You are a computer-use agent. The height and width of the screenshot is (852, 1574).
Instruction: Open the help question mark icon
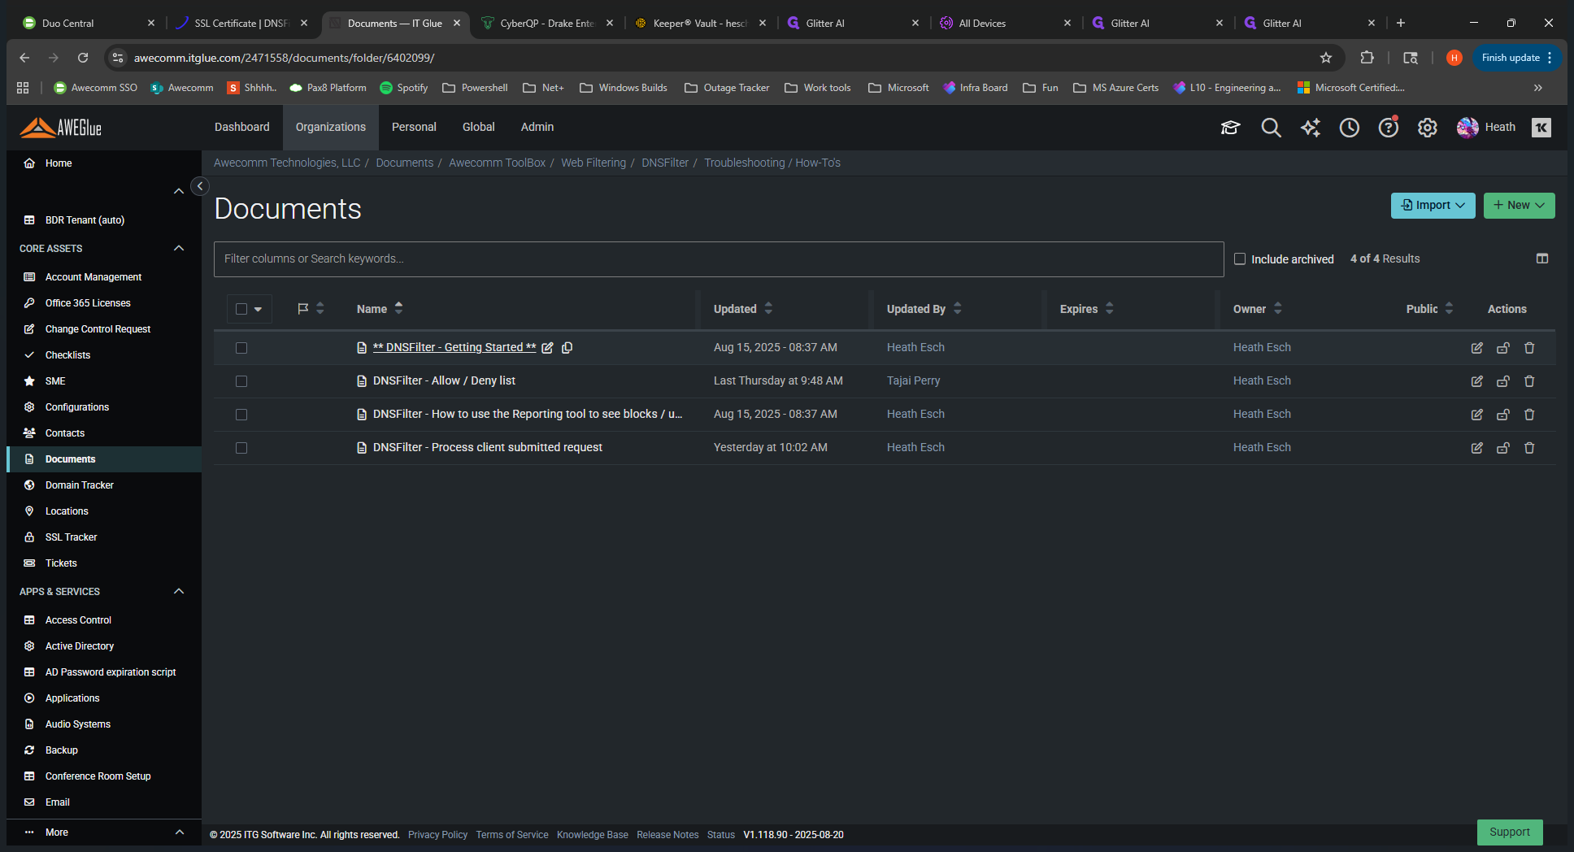point(1389,128)
